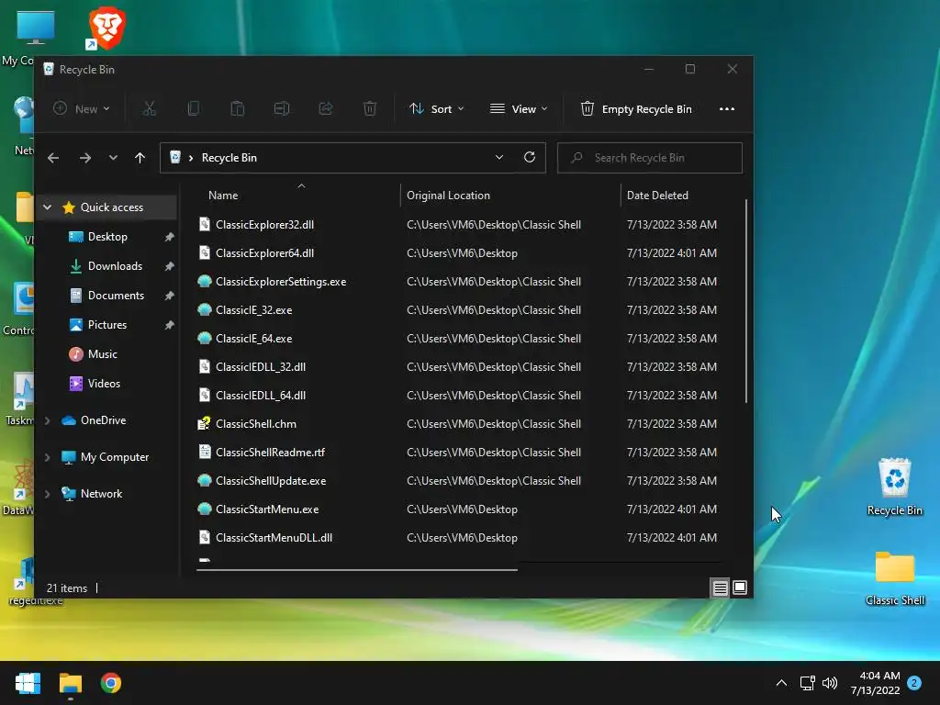Click the ClassicShell.chm help file icon

point(205,424)
